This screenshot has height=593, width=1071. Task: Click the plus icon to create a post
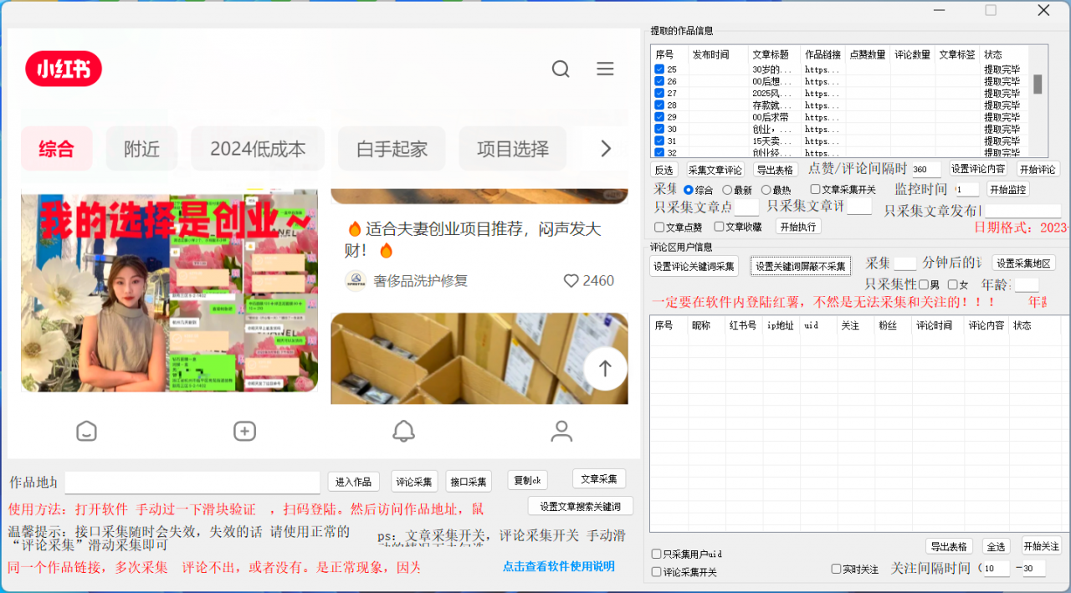pos(243,431)
